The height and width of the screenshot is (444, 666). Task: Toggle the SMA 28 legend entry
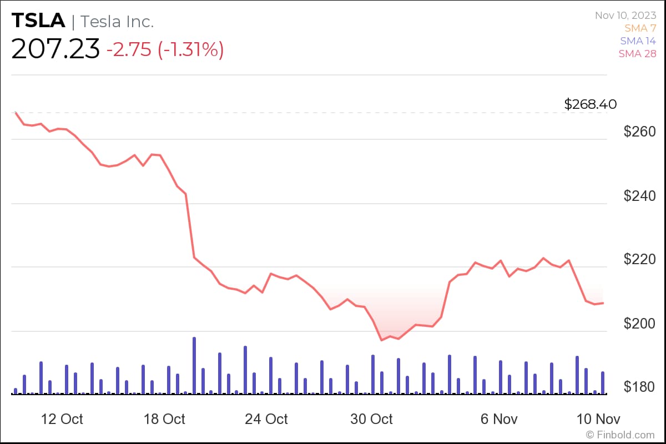(638, 53)
